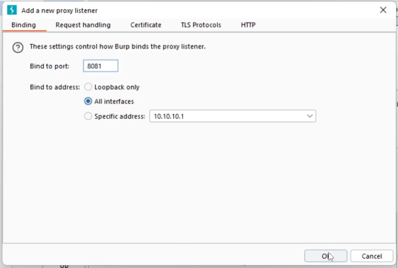Viewport: 398px width, 268px height.
Task: Select the TLS Protocols tab
Action: [x=201, y=25]
